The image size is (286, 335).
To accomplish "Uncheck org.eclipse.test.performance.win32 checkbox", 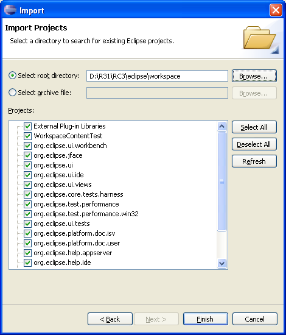I will 27,214.
